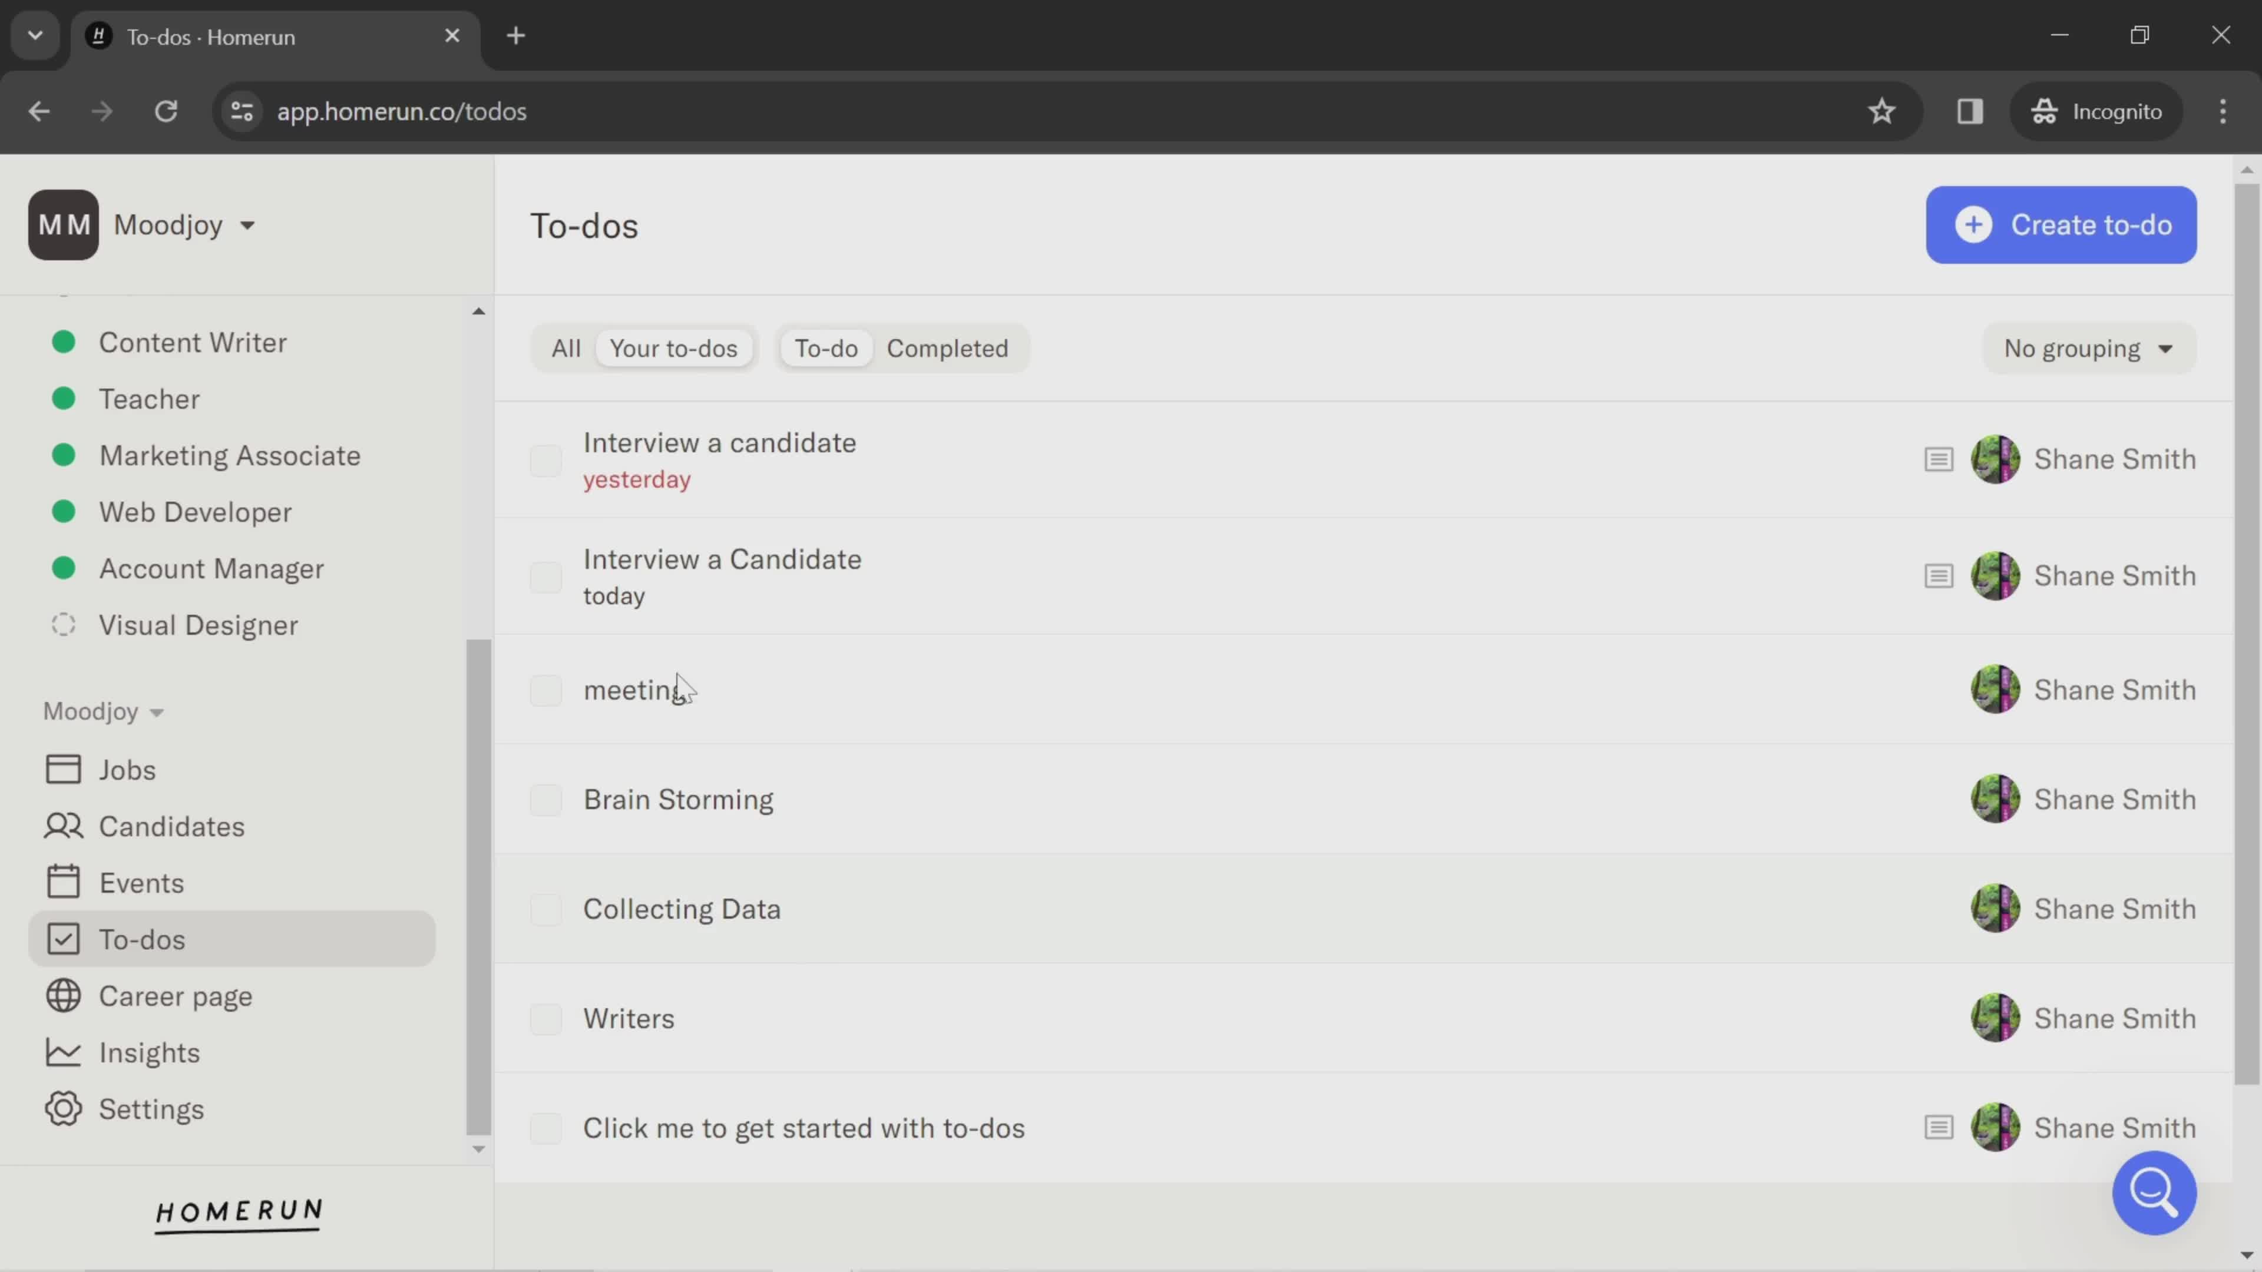The height and width of the screenshot is (1272, 2262).
Task: Click Create to-do button
Action: [x=2062, y=225]
